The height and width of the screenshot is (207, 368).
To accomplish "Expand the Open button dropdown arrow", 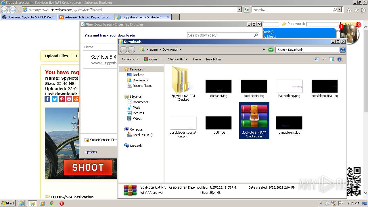I will (162, 59).
